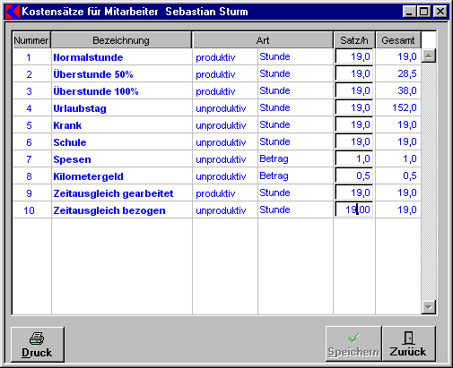This screenshot has width=453, height=368.
Task: Select the Satz/h field for Kilometergeld
Action: point(353,175)
